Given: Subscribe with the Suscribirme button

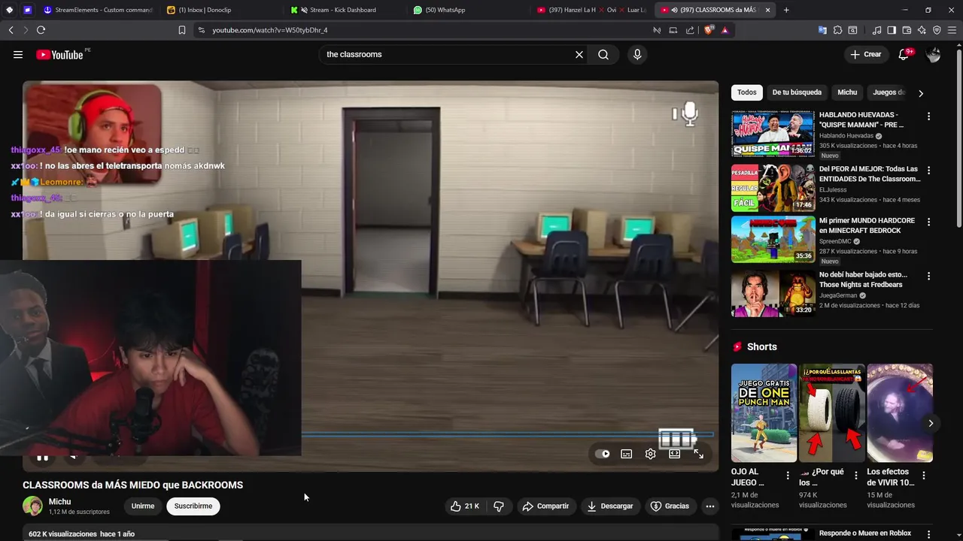Looking at the screenshot, I should [193, 506].
